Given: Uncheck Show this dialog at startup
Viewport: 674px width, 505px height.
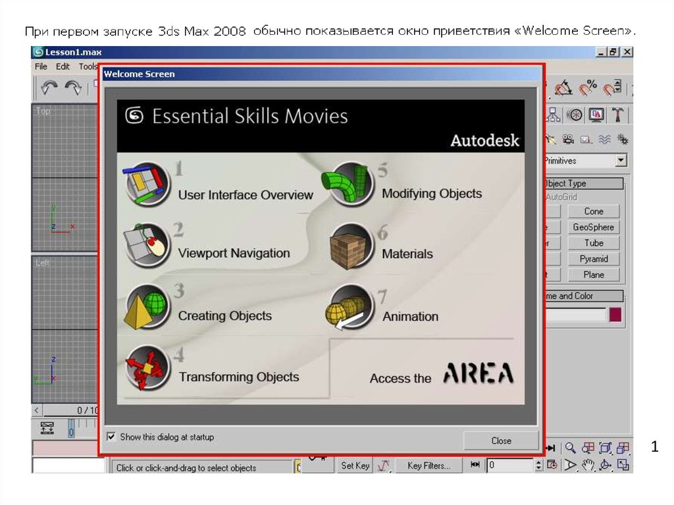Looking at the screenshot, I should click(111, 437).
